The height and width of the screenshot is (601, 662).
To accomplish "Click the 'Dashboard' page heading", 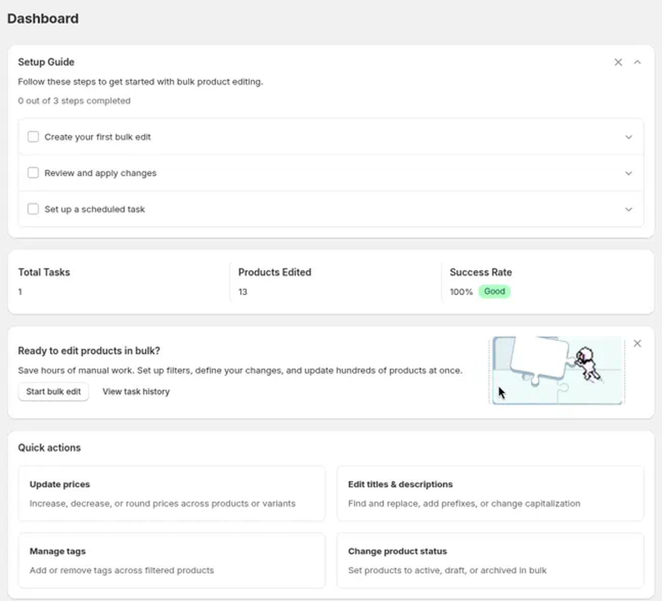I will pos(43,18).
